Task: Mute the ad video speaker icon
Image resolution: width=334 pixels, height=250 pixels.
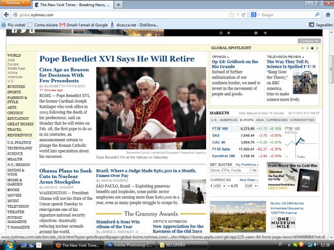Action: click(265, 33)
